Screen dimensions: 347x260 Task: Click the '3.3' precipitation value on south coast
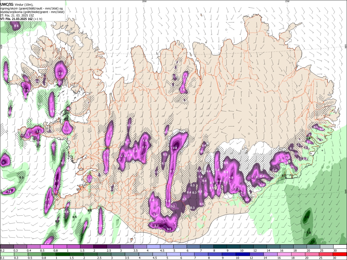pos(169,229)
